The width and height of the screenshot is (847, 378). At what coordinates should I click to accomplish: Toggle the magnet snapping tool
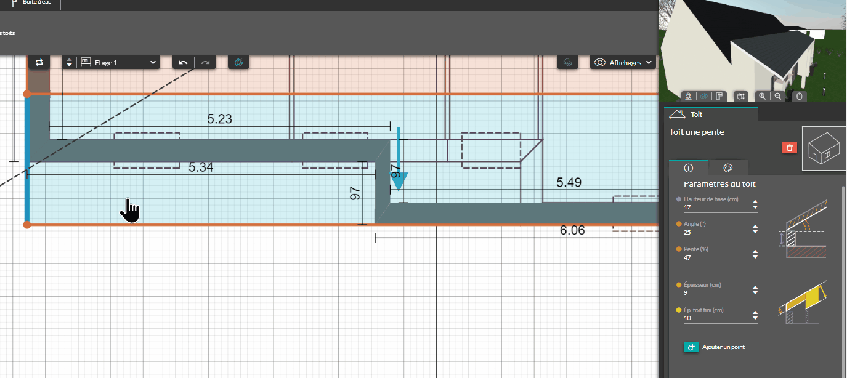click(238, 62)
